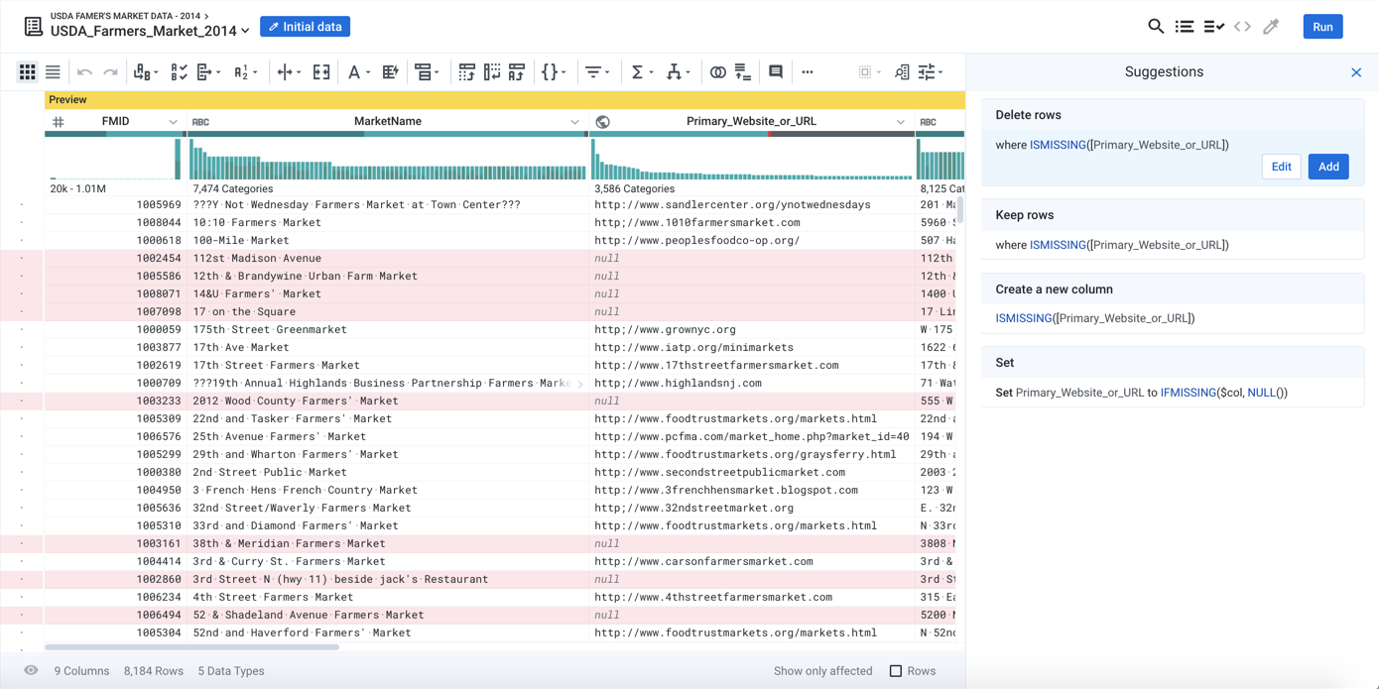The image size is (1379, 689).
Task: Open the recipe list icon
Action: coord(1185,27)
